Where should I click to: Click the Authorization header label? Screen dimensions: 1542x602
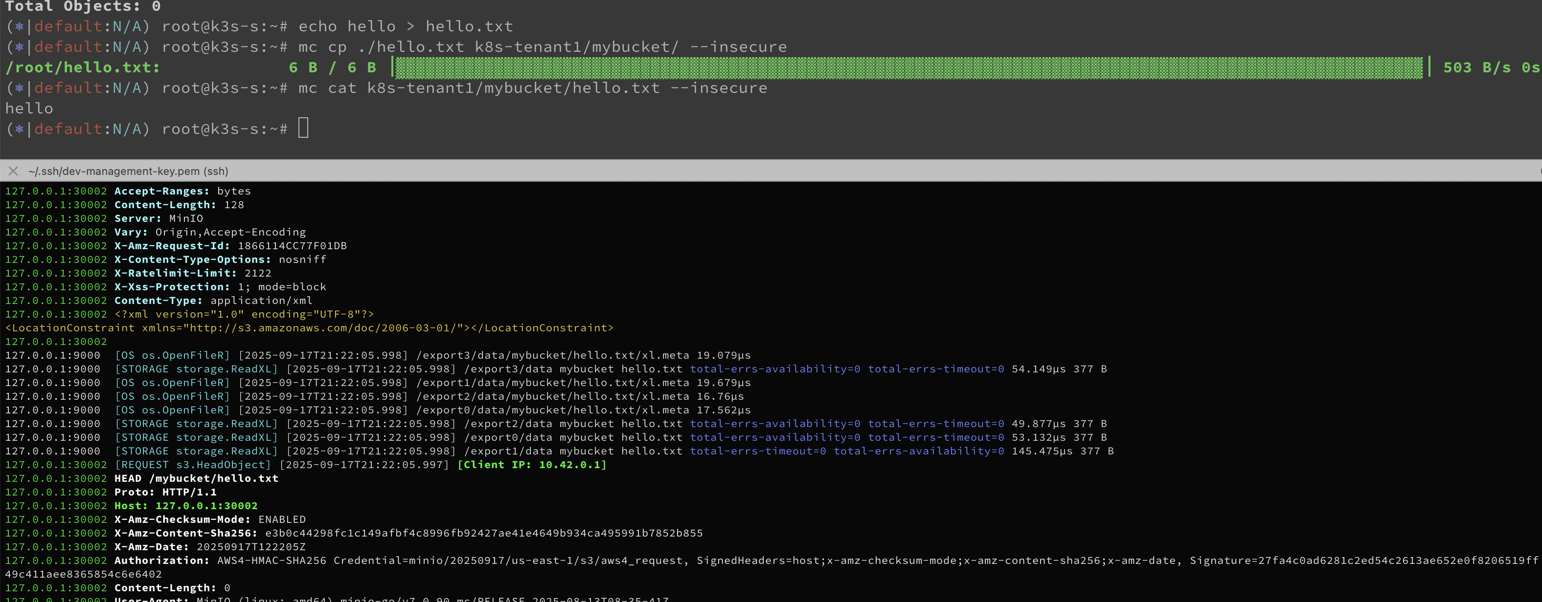coord(161,560)
